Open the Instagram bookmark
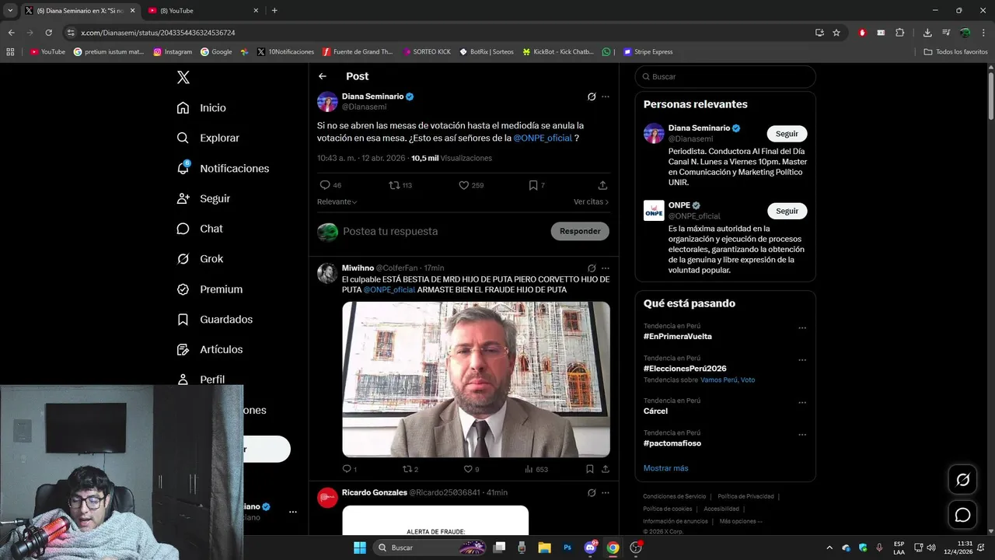 (173, 52)
